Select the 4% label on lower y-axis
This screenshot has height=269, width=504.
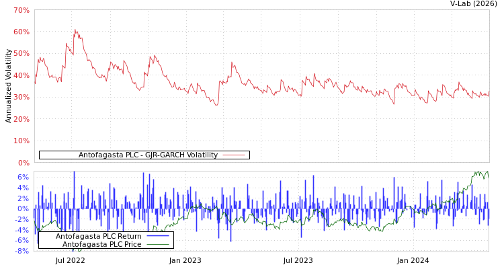click(x=23, y=188)
